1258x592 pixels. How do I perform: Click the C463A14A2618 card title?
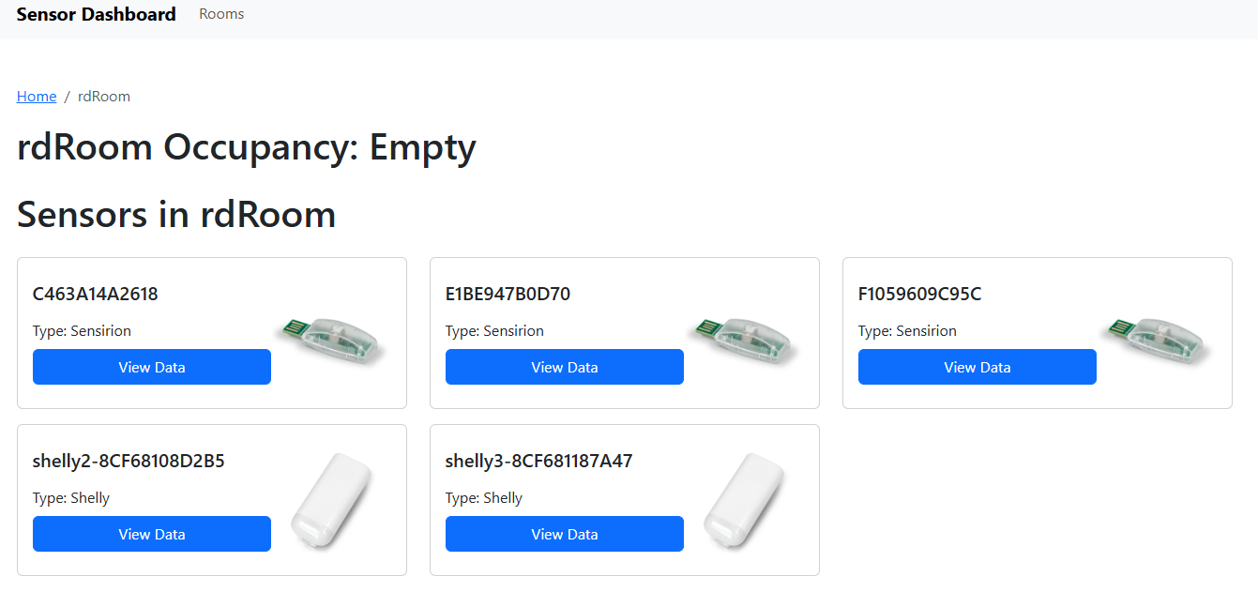[x=96, y=294]
